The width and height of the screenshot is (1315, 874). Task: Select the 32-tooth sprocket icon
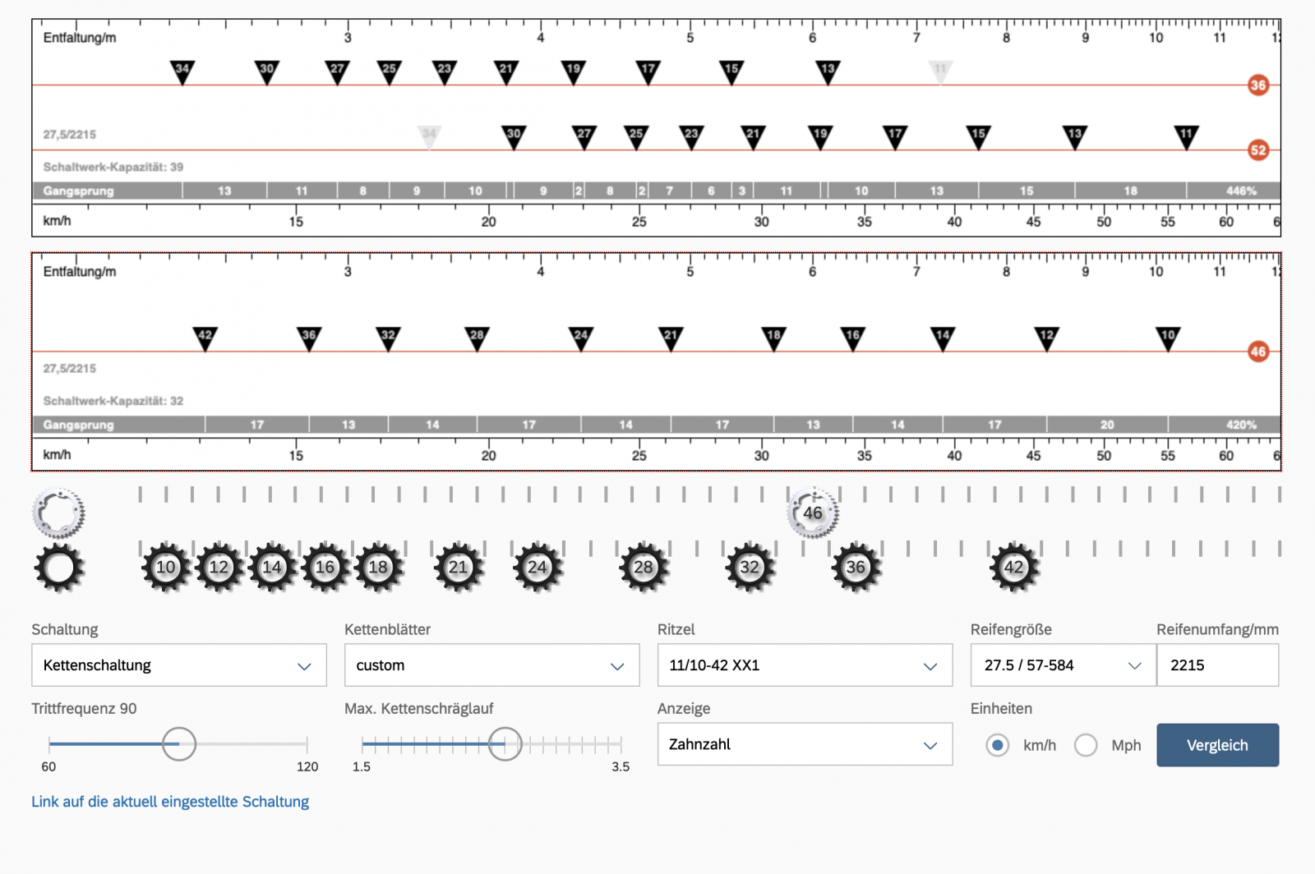pyautogui.click(x=750, y=568)
